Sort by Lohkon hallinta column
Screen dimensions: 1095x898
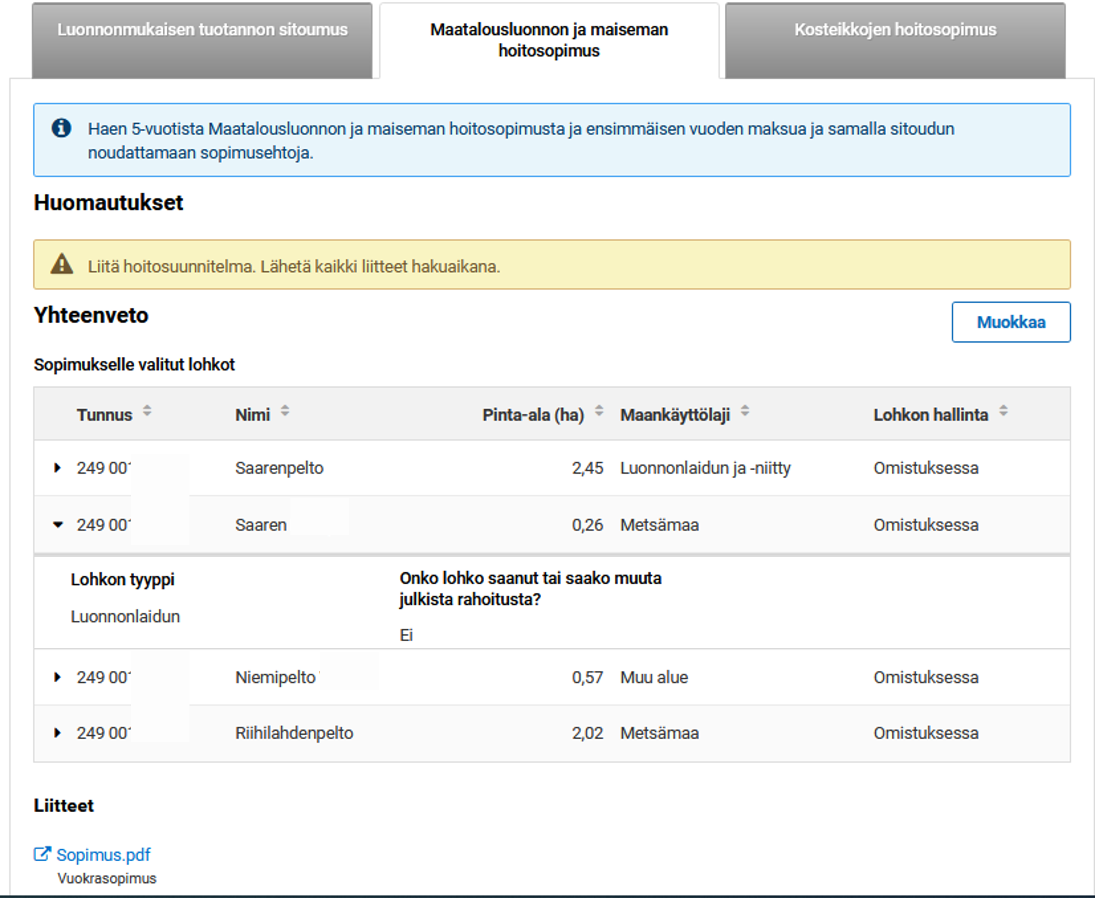click(1003, 412)
